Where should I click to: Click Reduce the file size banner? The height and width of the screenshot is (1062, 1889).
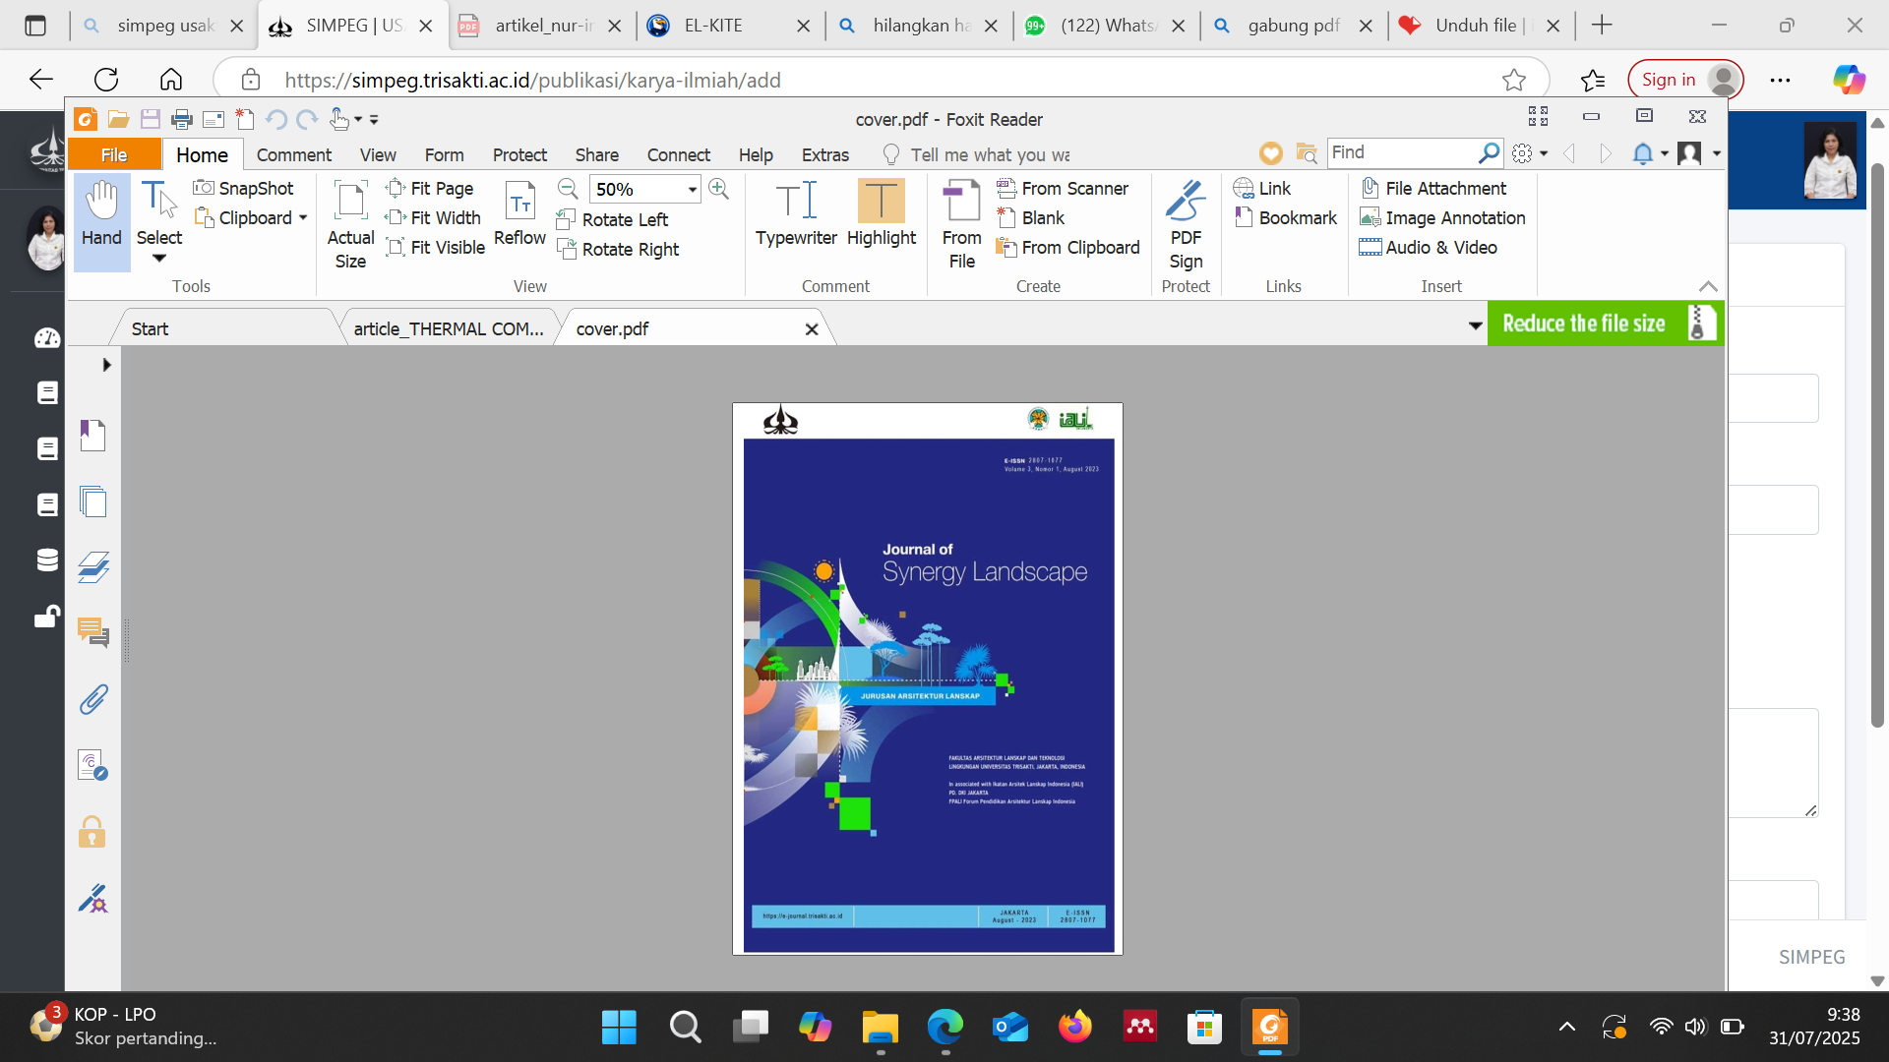1606,324
